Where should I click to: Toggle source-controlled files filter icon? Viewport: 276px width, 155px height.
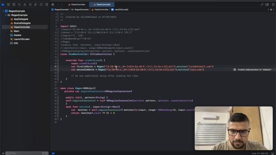click(47, 153)
